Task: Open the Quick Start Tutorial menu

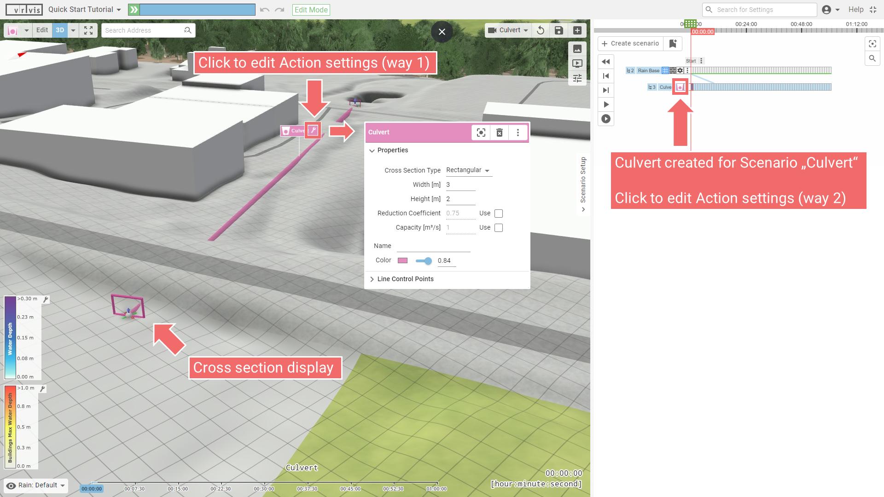Action: pos(84,9)
